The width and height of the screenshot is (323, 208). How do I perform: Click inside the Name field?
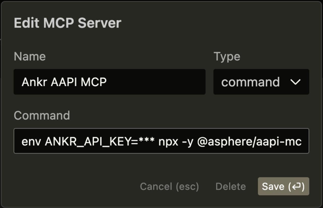[110, 82]
